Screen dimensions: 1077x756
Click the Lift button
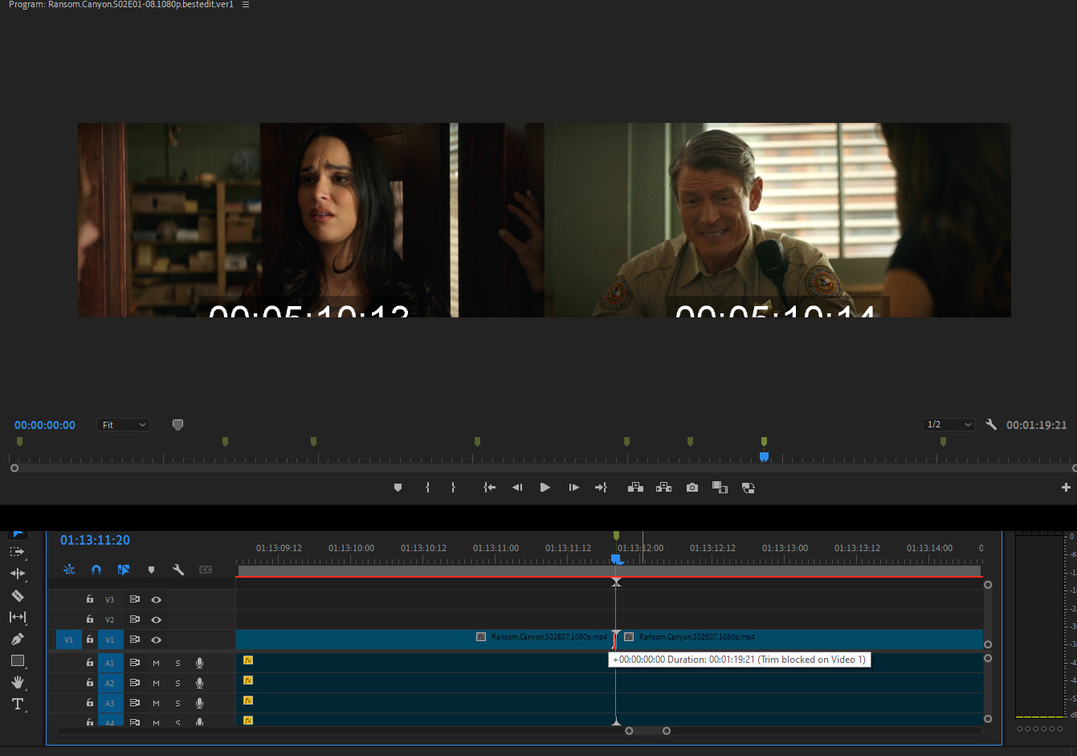pos(635,488)
